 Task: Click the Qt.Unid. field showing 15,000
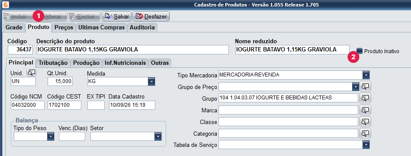(60, 81)
